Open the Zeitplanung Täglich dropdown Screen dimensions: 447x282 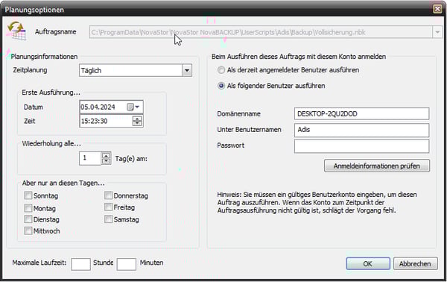[187, 70]
